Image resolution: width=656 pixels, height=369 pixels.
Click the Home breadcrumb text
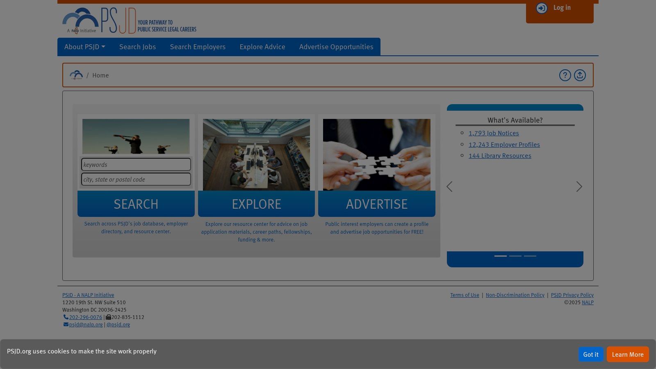(100, 75)
